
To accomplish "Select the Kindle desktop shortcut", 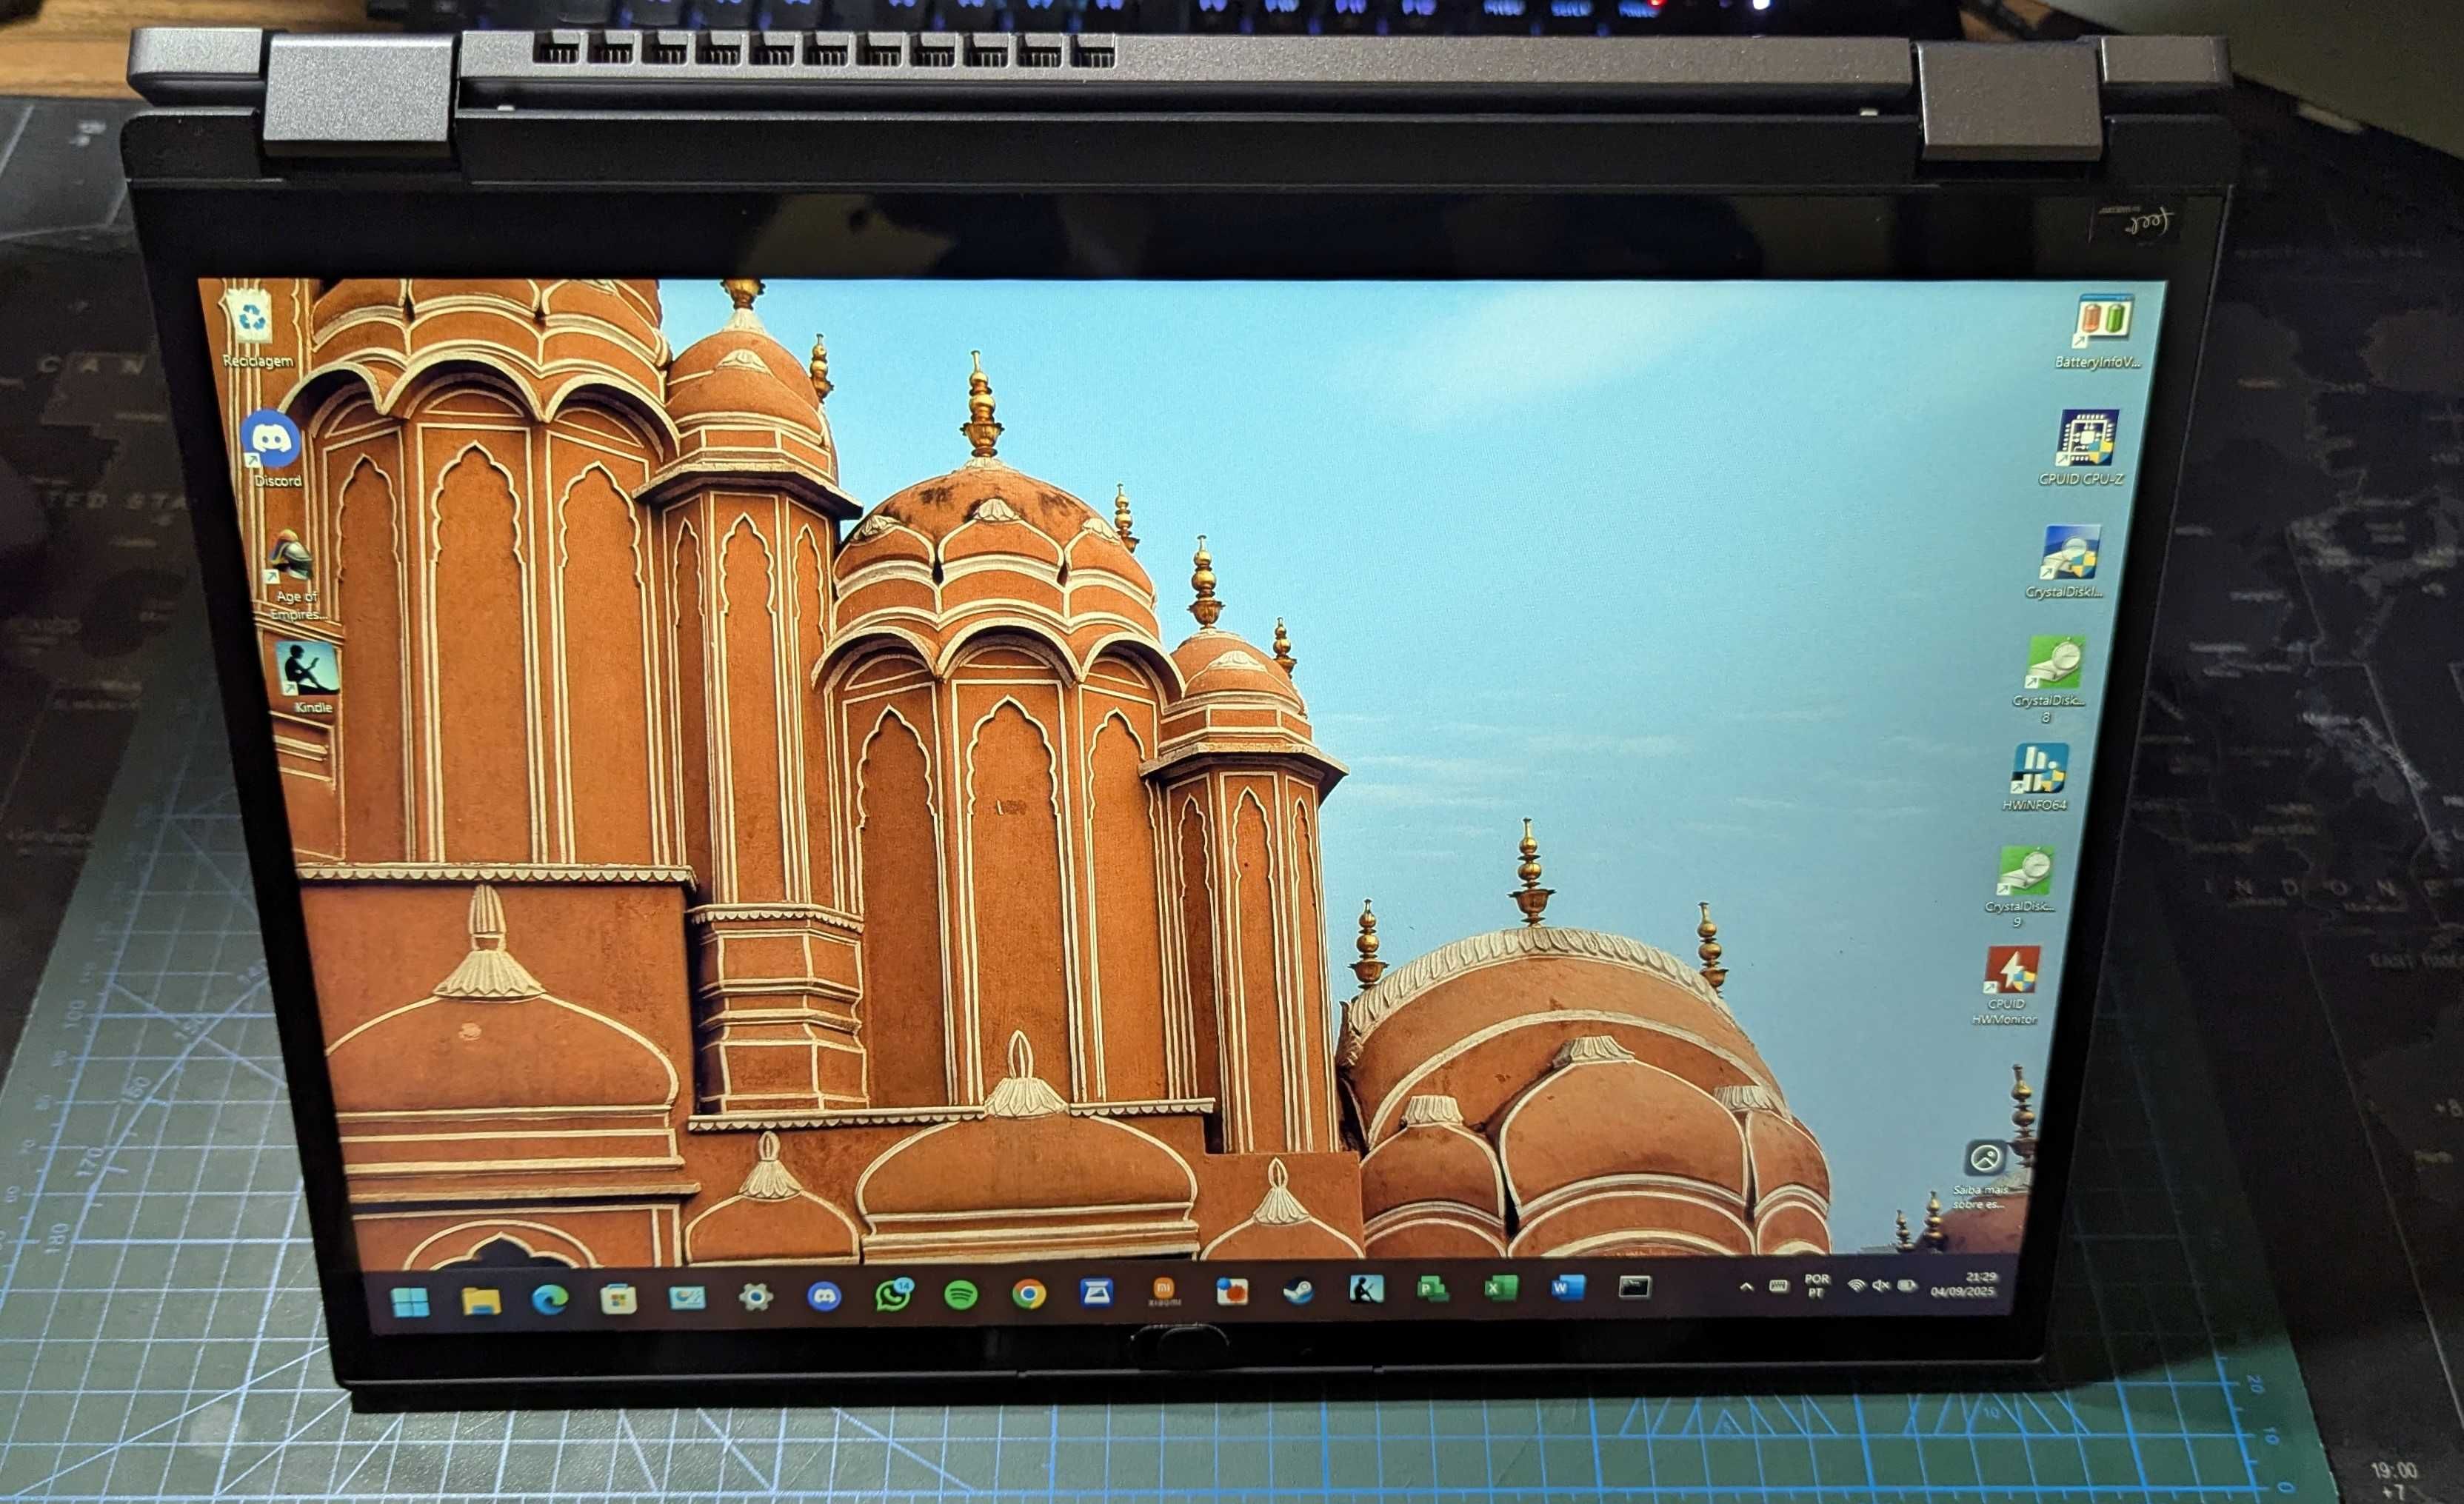I will pos(309,676).
